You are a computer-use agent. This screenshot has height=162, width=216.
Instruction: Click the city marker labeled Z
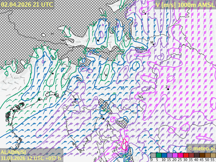168,89
